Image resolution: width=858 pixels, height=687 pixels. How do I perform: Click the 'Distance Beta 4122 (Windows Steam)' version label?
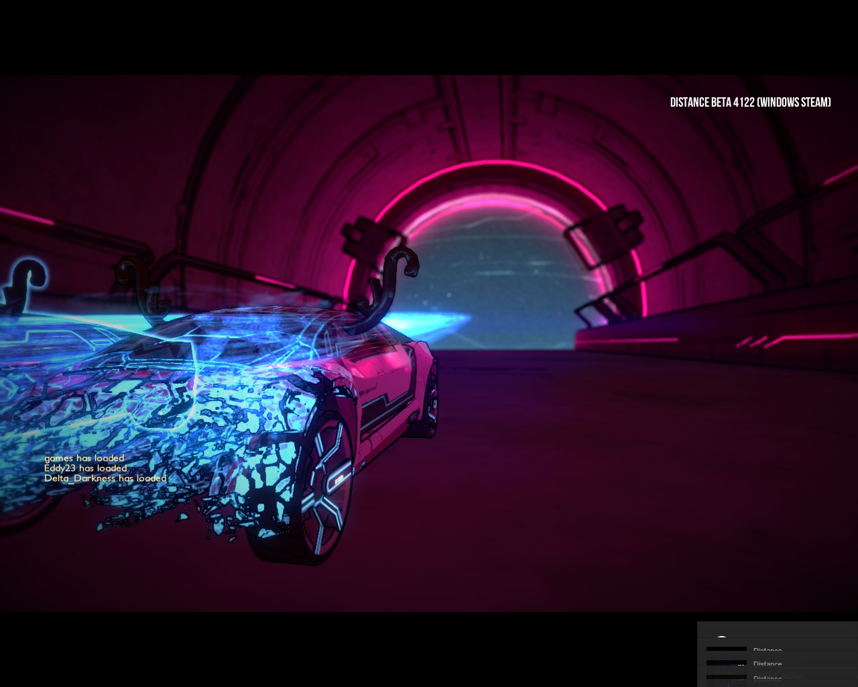750,102
